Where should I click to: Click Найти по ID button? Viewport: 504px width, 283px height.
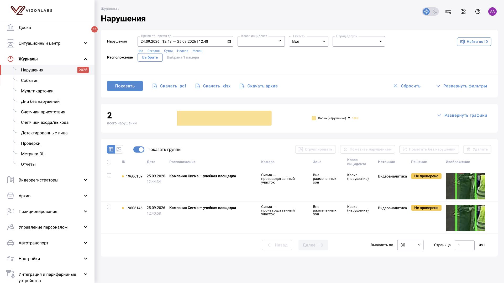click(x=474, y=42)
